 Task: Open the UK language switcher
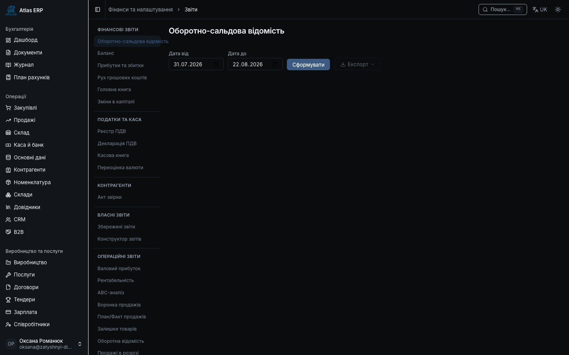pos(540,9)
